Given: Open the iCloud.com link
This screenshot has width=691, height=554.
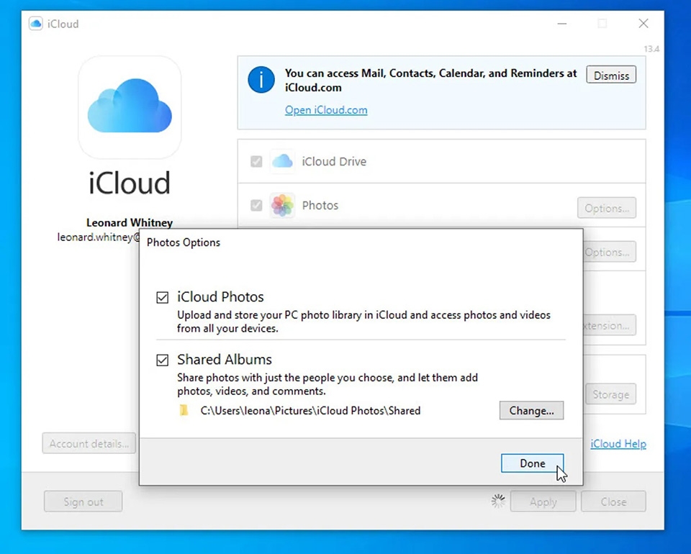Looking at the screenshot, I should 326,109.
